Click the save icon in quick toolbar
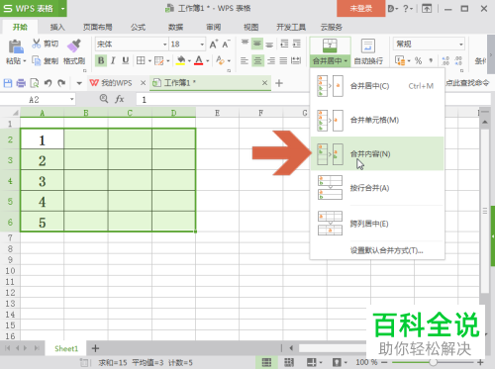This screenshot has width=495, height=369. pos(8,83)
